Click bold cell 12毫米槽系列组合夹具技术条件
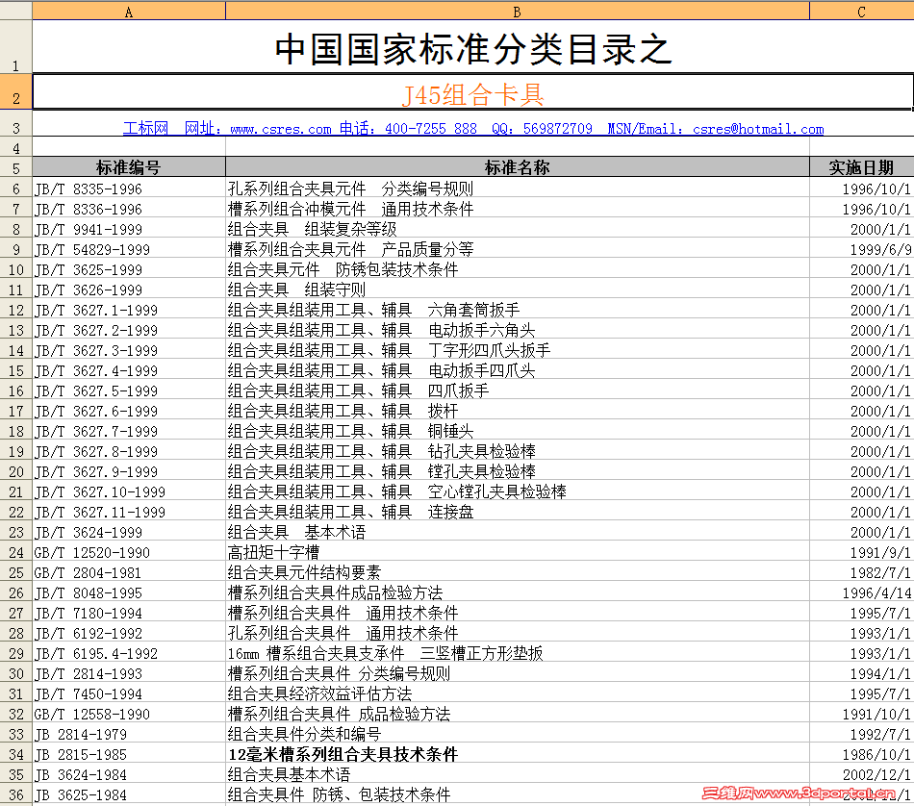This screenshot has height=806, width=914. [x=517, y=754]
